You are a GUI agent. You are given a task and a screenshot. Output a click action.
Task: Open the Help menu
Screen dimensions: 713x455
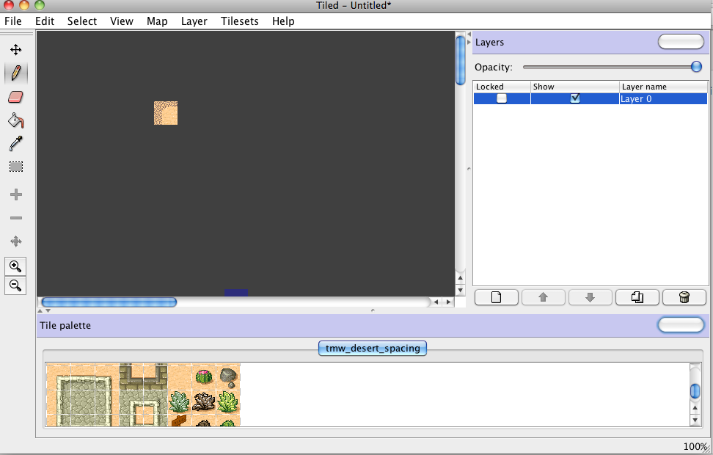283,21
